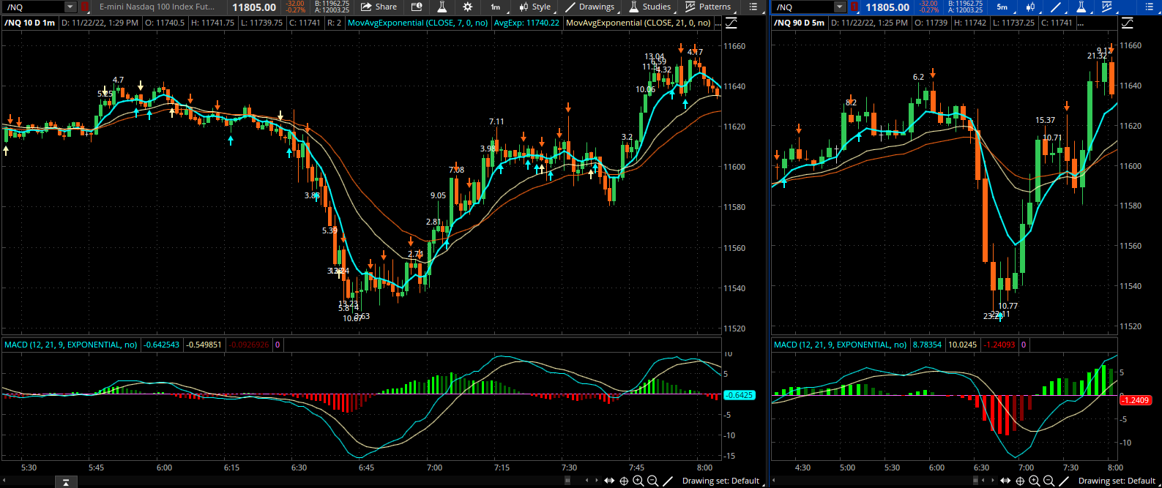Image resolution: width=1162 pixels, height=488 pixels.
Task: Click the Share button
Action: coord(379,7)
